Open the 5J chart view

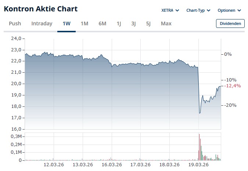148,23
